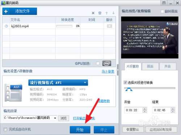This screenshot has width=181, height=135.
Task: Select the kj2603.mp4 file row
Action: coord(59,26)
